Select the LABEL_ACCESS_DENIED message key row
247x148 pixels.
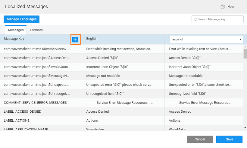click(23, 111)
